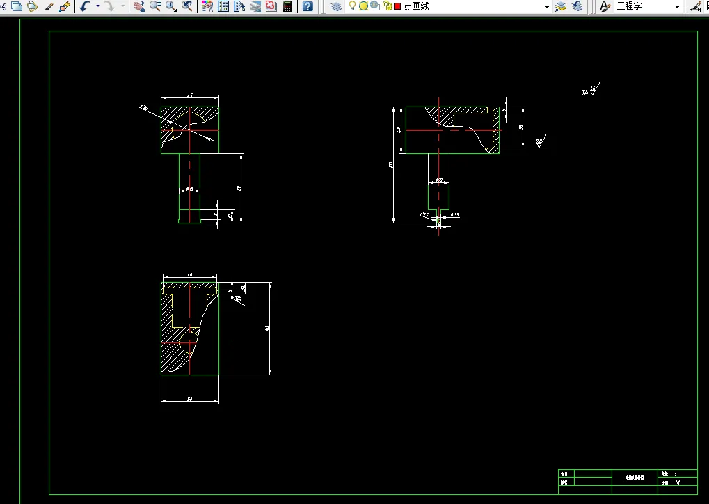Screen dimensions: 709x504
Task: Open the Properties palette icon
Action: (207, 6)
